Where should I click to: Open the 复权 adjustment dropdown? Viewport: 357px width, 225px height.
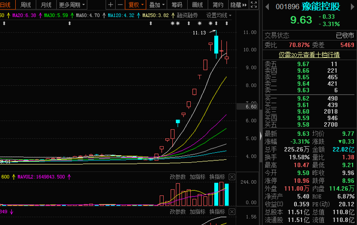pos(136,5)
